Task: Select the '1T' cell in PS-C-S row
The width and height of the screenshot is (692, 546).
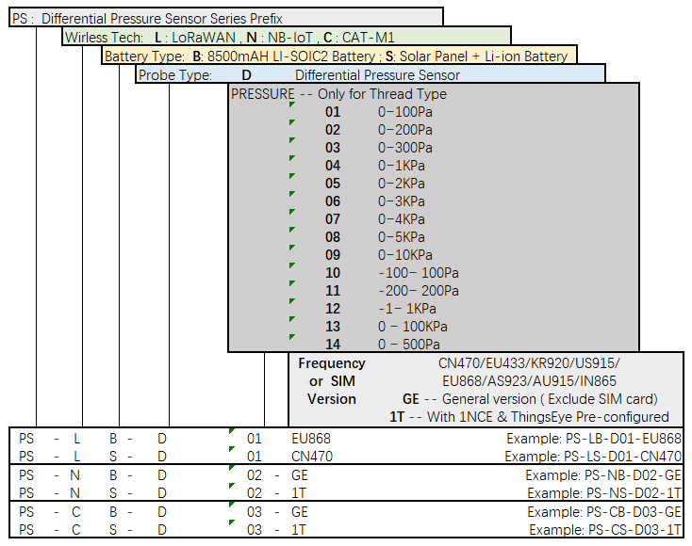Action: pyautogui.click(x=299, y=530)
